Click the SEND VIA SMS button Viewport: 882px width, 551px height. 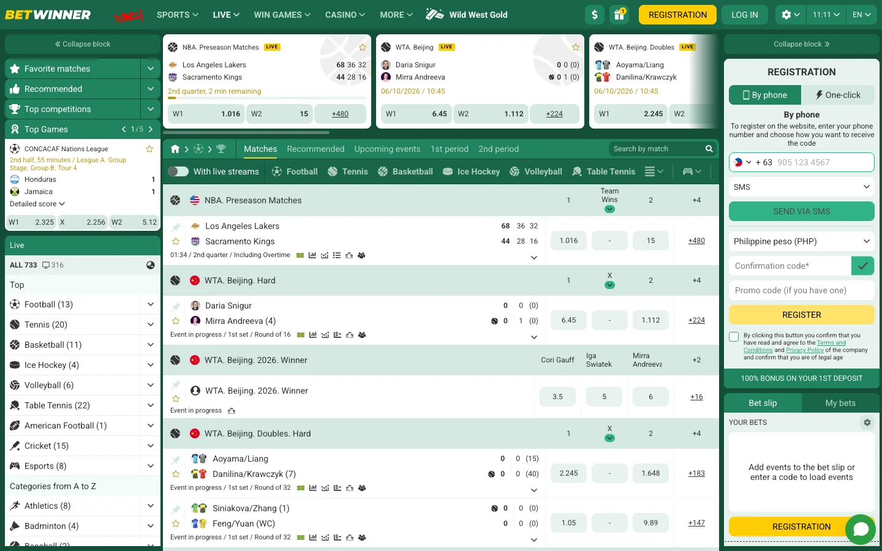[x=802, y=211]
